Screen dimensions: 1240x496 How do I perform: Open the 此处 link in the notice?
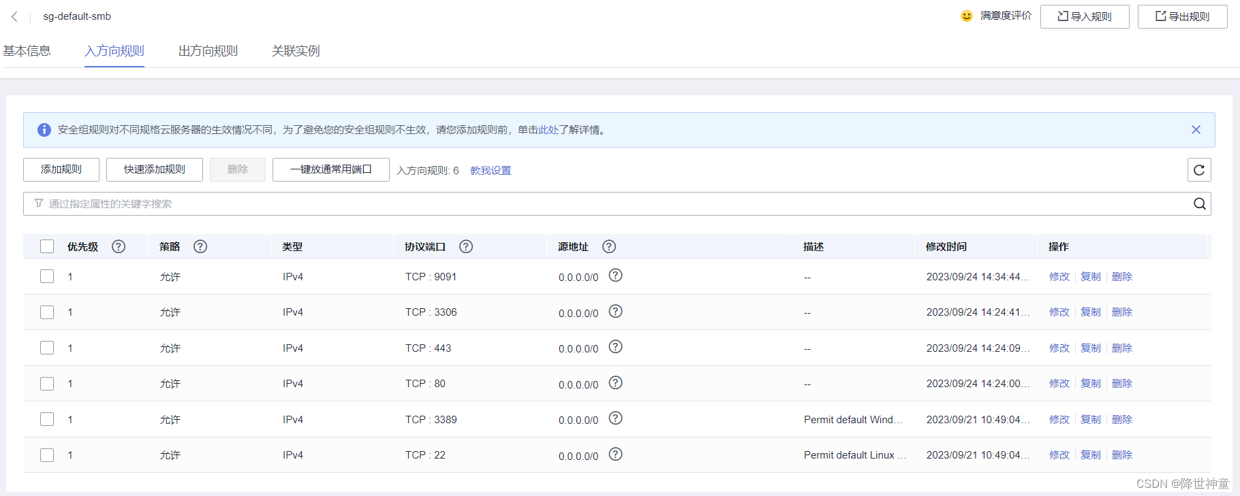tap(548, 130)
